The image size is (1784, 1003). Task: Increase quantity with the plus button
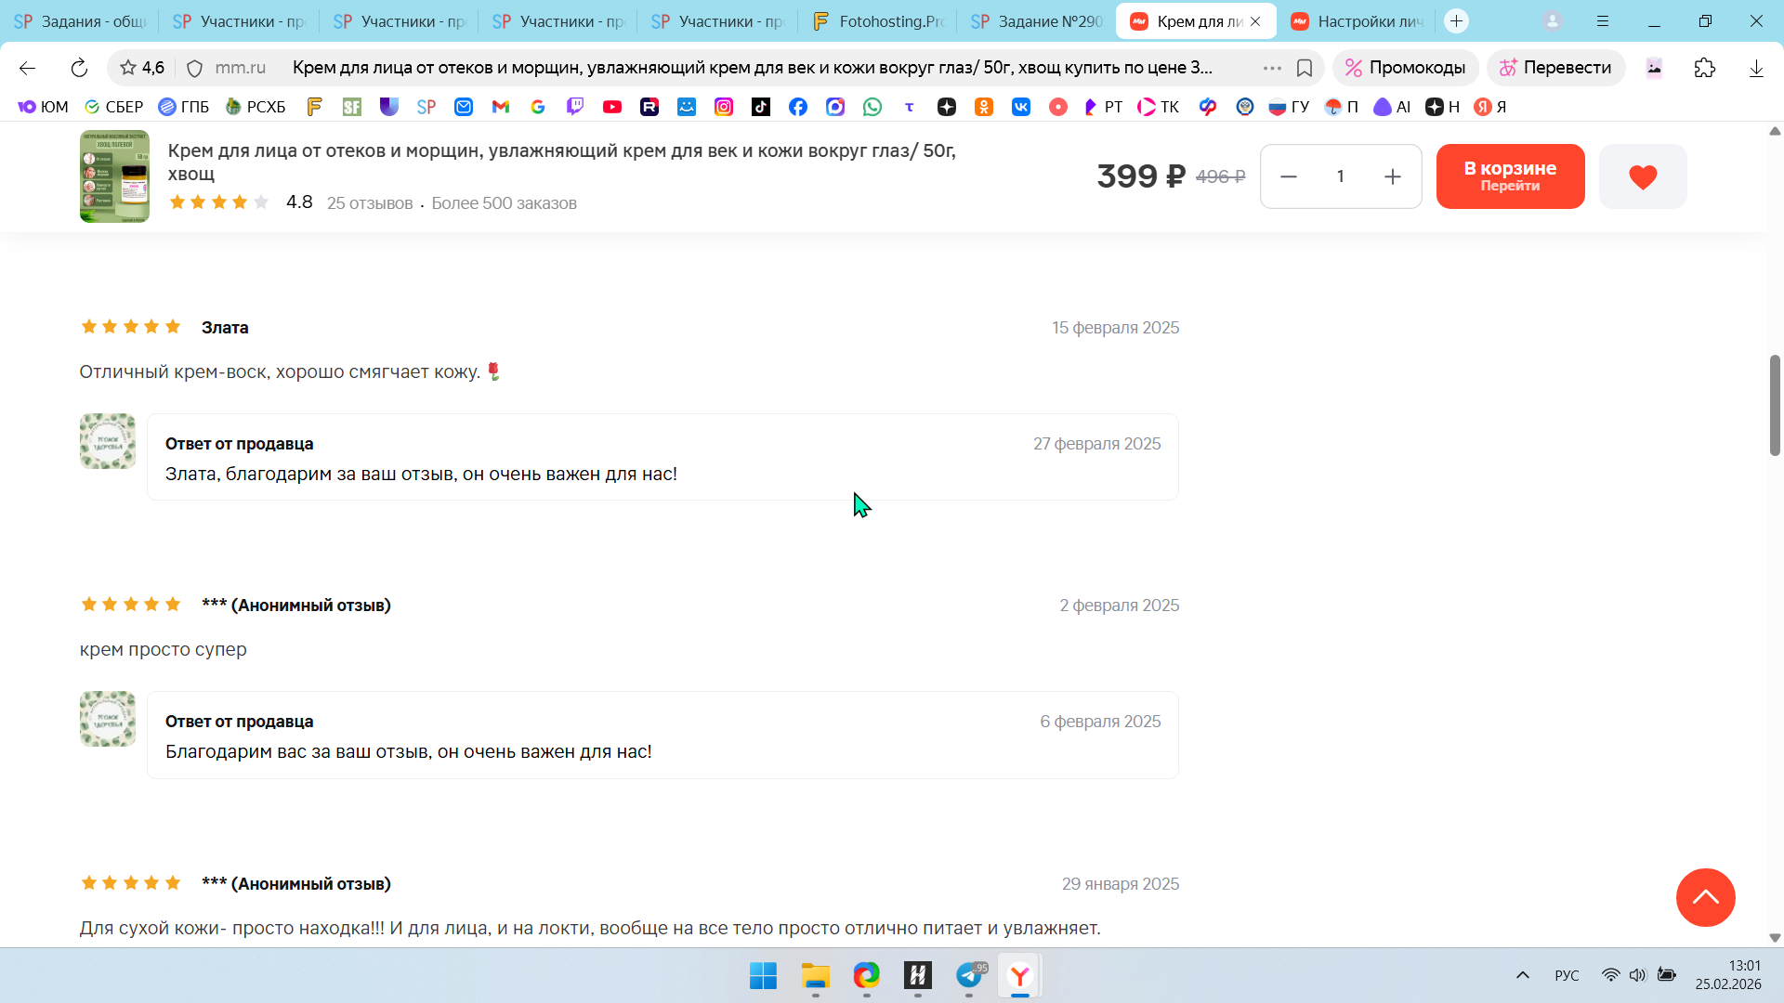click(x=1392, y=176)
